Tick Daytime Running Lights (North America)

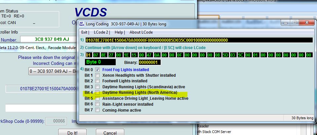point(97,93)
